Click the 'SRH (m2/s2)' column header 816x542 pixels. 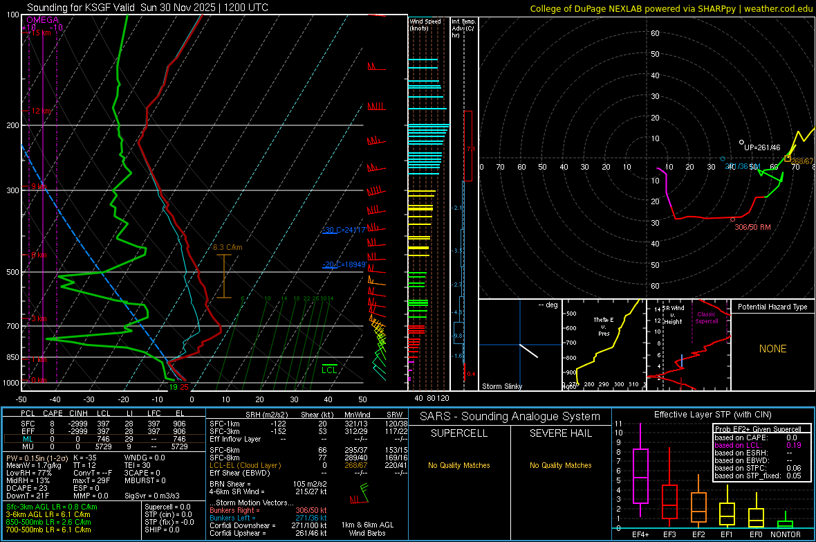[x=266, y=415]
